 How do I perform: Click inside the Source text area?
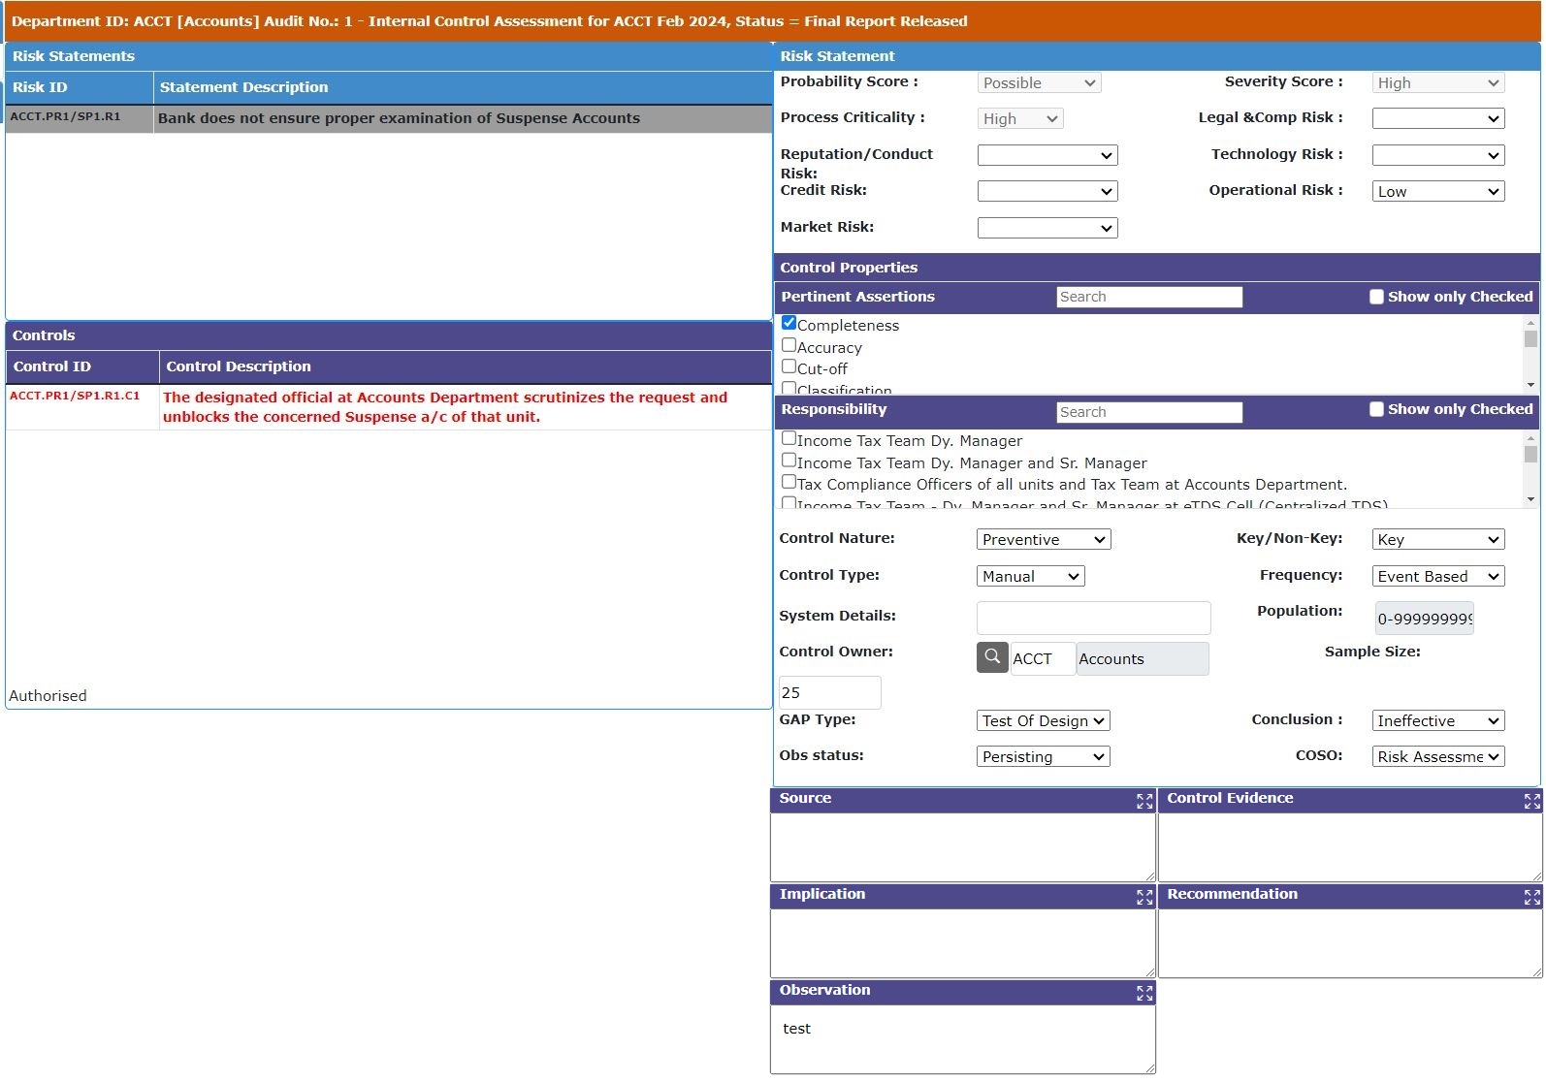pyautogui.click(x=963, y=846)
